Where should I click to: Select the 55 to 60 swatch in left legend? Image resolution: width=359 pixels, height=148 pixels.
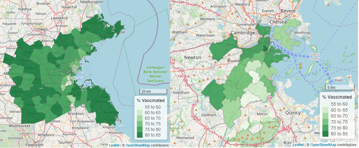pyautogui.click(x=139, y=107)
